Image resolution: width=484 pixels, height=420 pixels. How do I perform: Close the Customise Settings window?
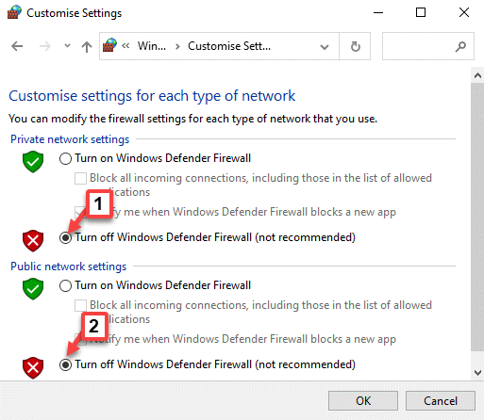pos(464,12)
